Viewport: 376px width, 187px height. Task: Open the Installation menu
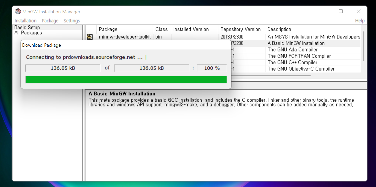coord(26,21)
